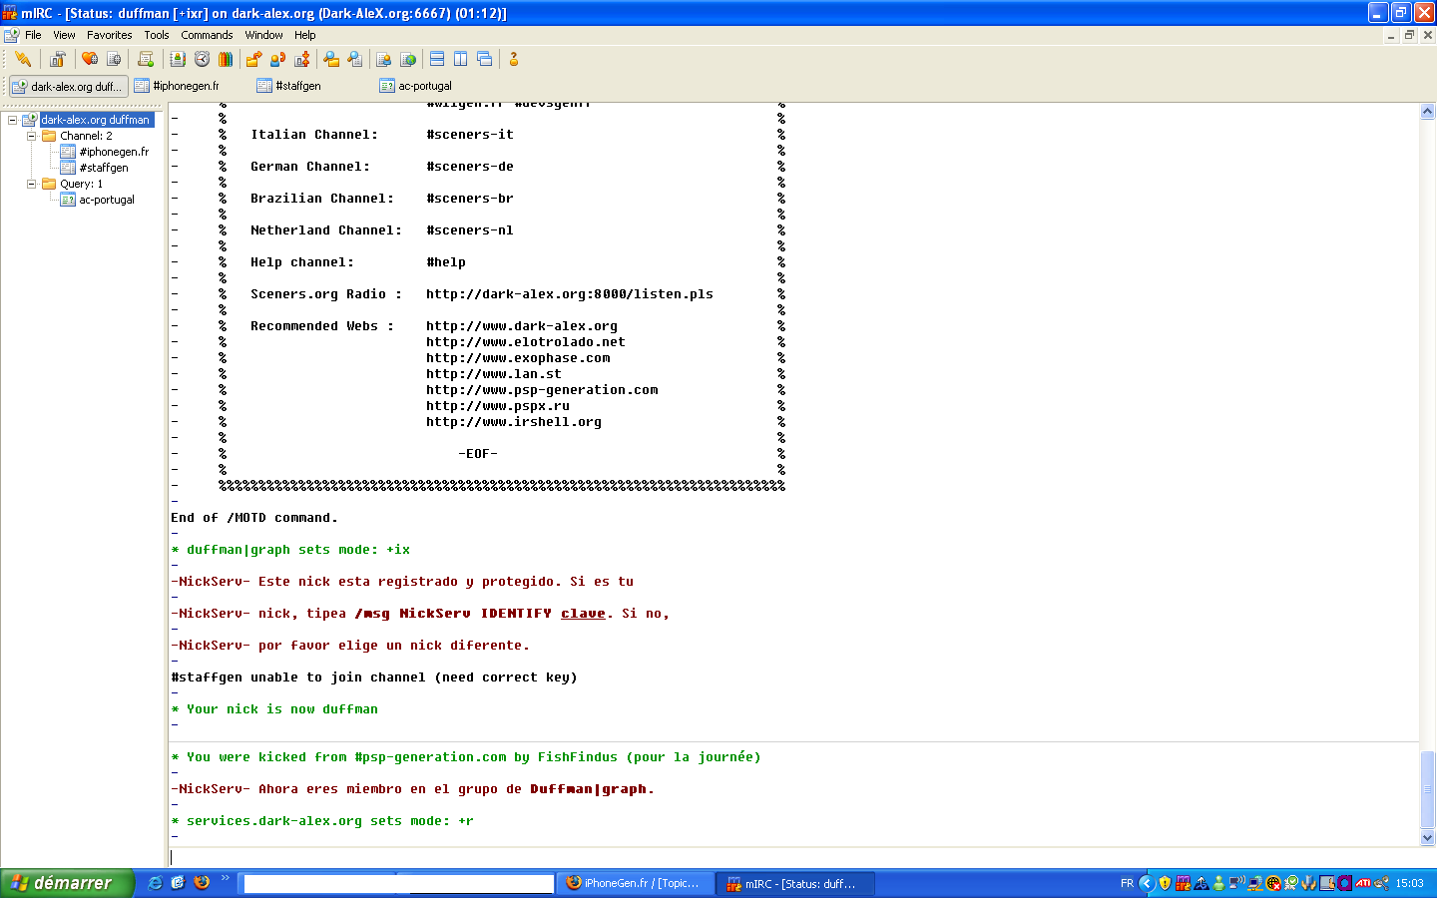Viewport: 1437px width, 898px height.
Task: Click the security shield tray icon
Action: (1165, 883)
